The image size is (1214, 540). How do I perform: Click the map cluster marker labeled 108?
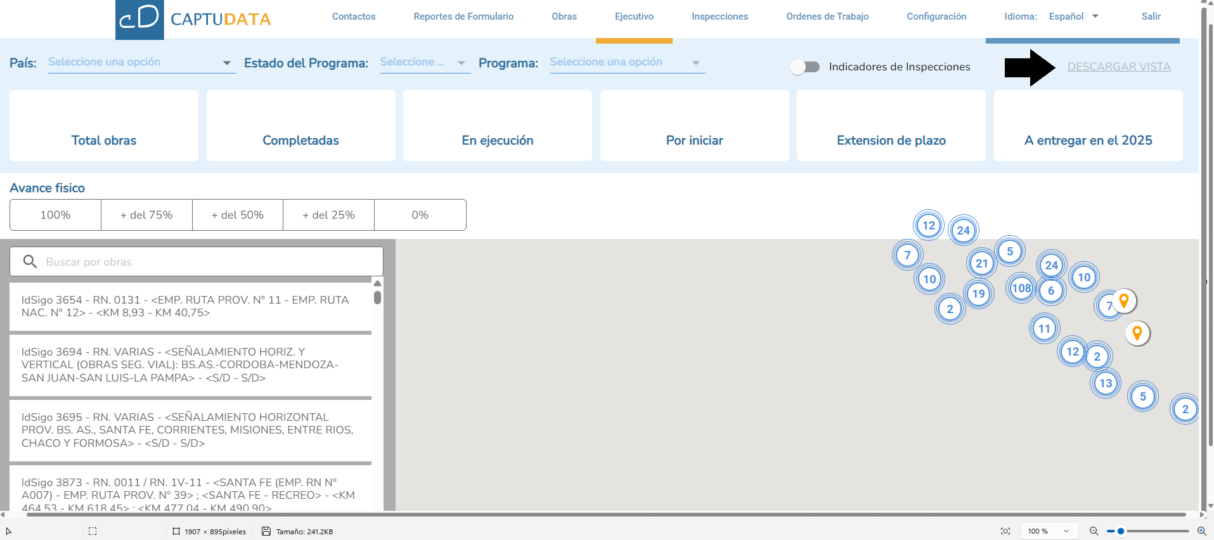pyautogui.click(x=1021, y=289)
